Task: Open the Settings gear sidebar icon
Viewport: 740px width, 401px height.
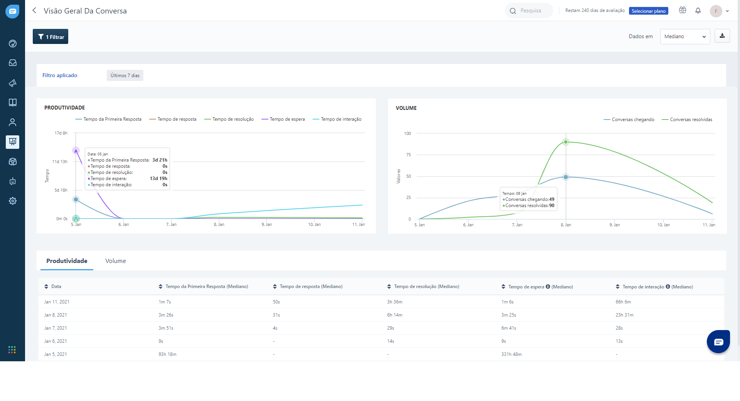Action: 13,201
